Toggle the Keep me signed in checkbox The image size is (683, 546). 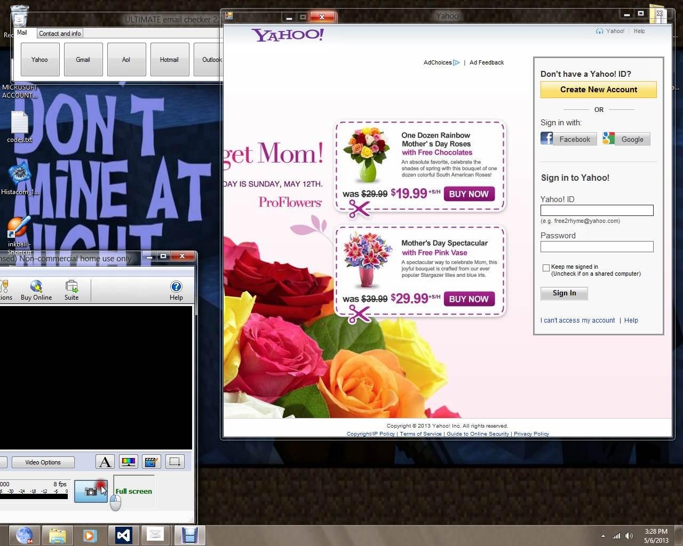[546, 268]
